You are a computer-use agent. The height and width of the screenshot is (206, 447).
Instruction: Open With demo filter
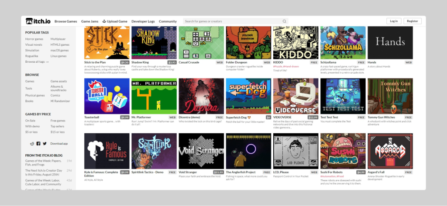click(x=32, y=126)
